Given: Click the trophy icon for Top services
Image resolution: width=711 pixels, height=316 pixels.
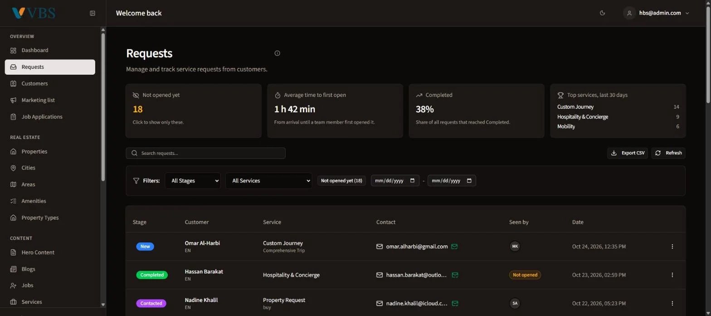Looking at the screenshot, I should pyautogui.click(x=560, y=95).
